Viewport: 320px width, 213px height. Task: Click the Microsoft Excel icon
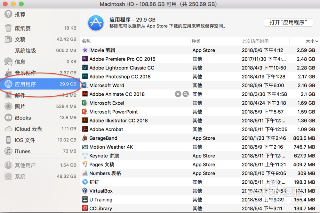85,103
